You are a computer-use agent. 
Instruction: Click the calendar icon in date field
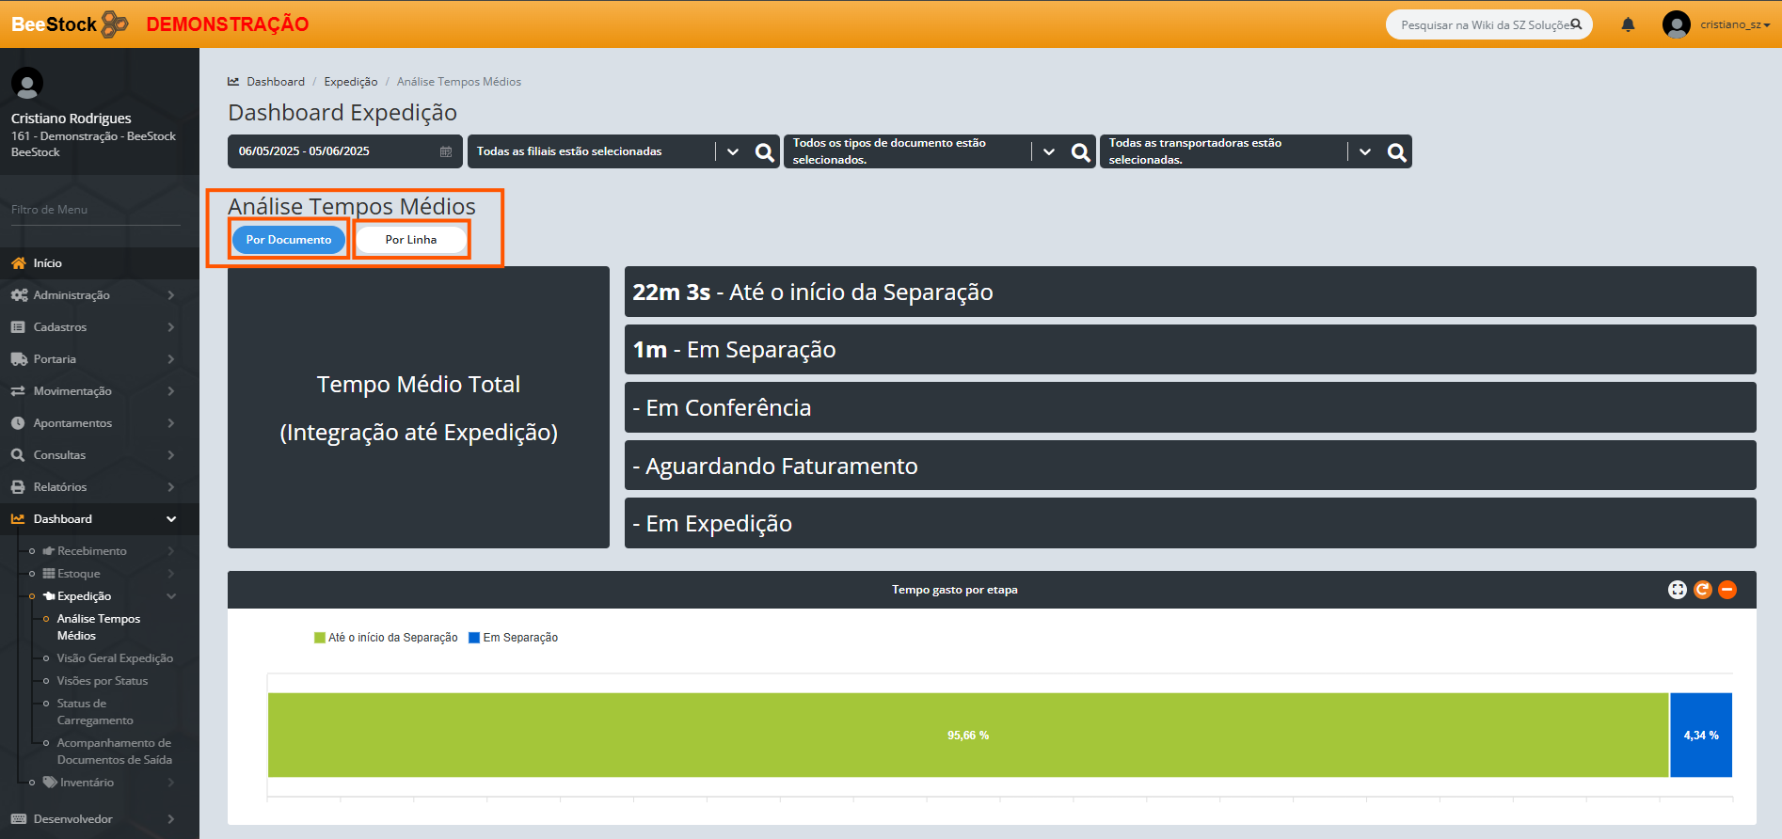click(446, 151)
